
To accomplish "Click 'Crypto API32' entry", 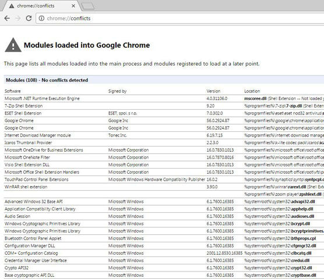I will pos(16,268).
